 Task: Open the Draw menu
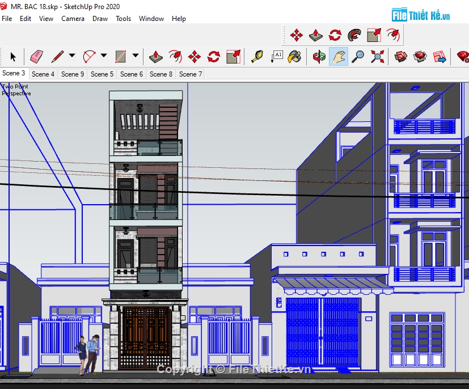pyautogui.click(x=100, y=19)
